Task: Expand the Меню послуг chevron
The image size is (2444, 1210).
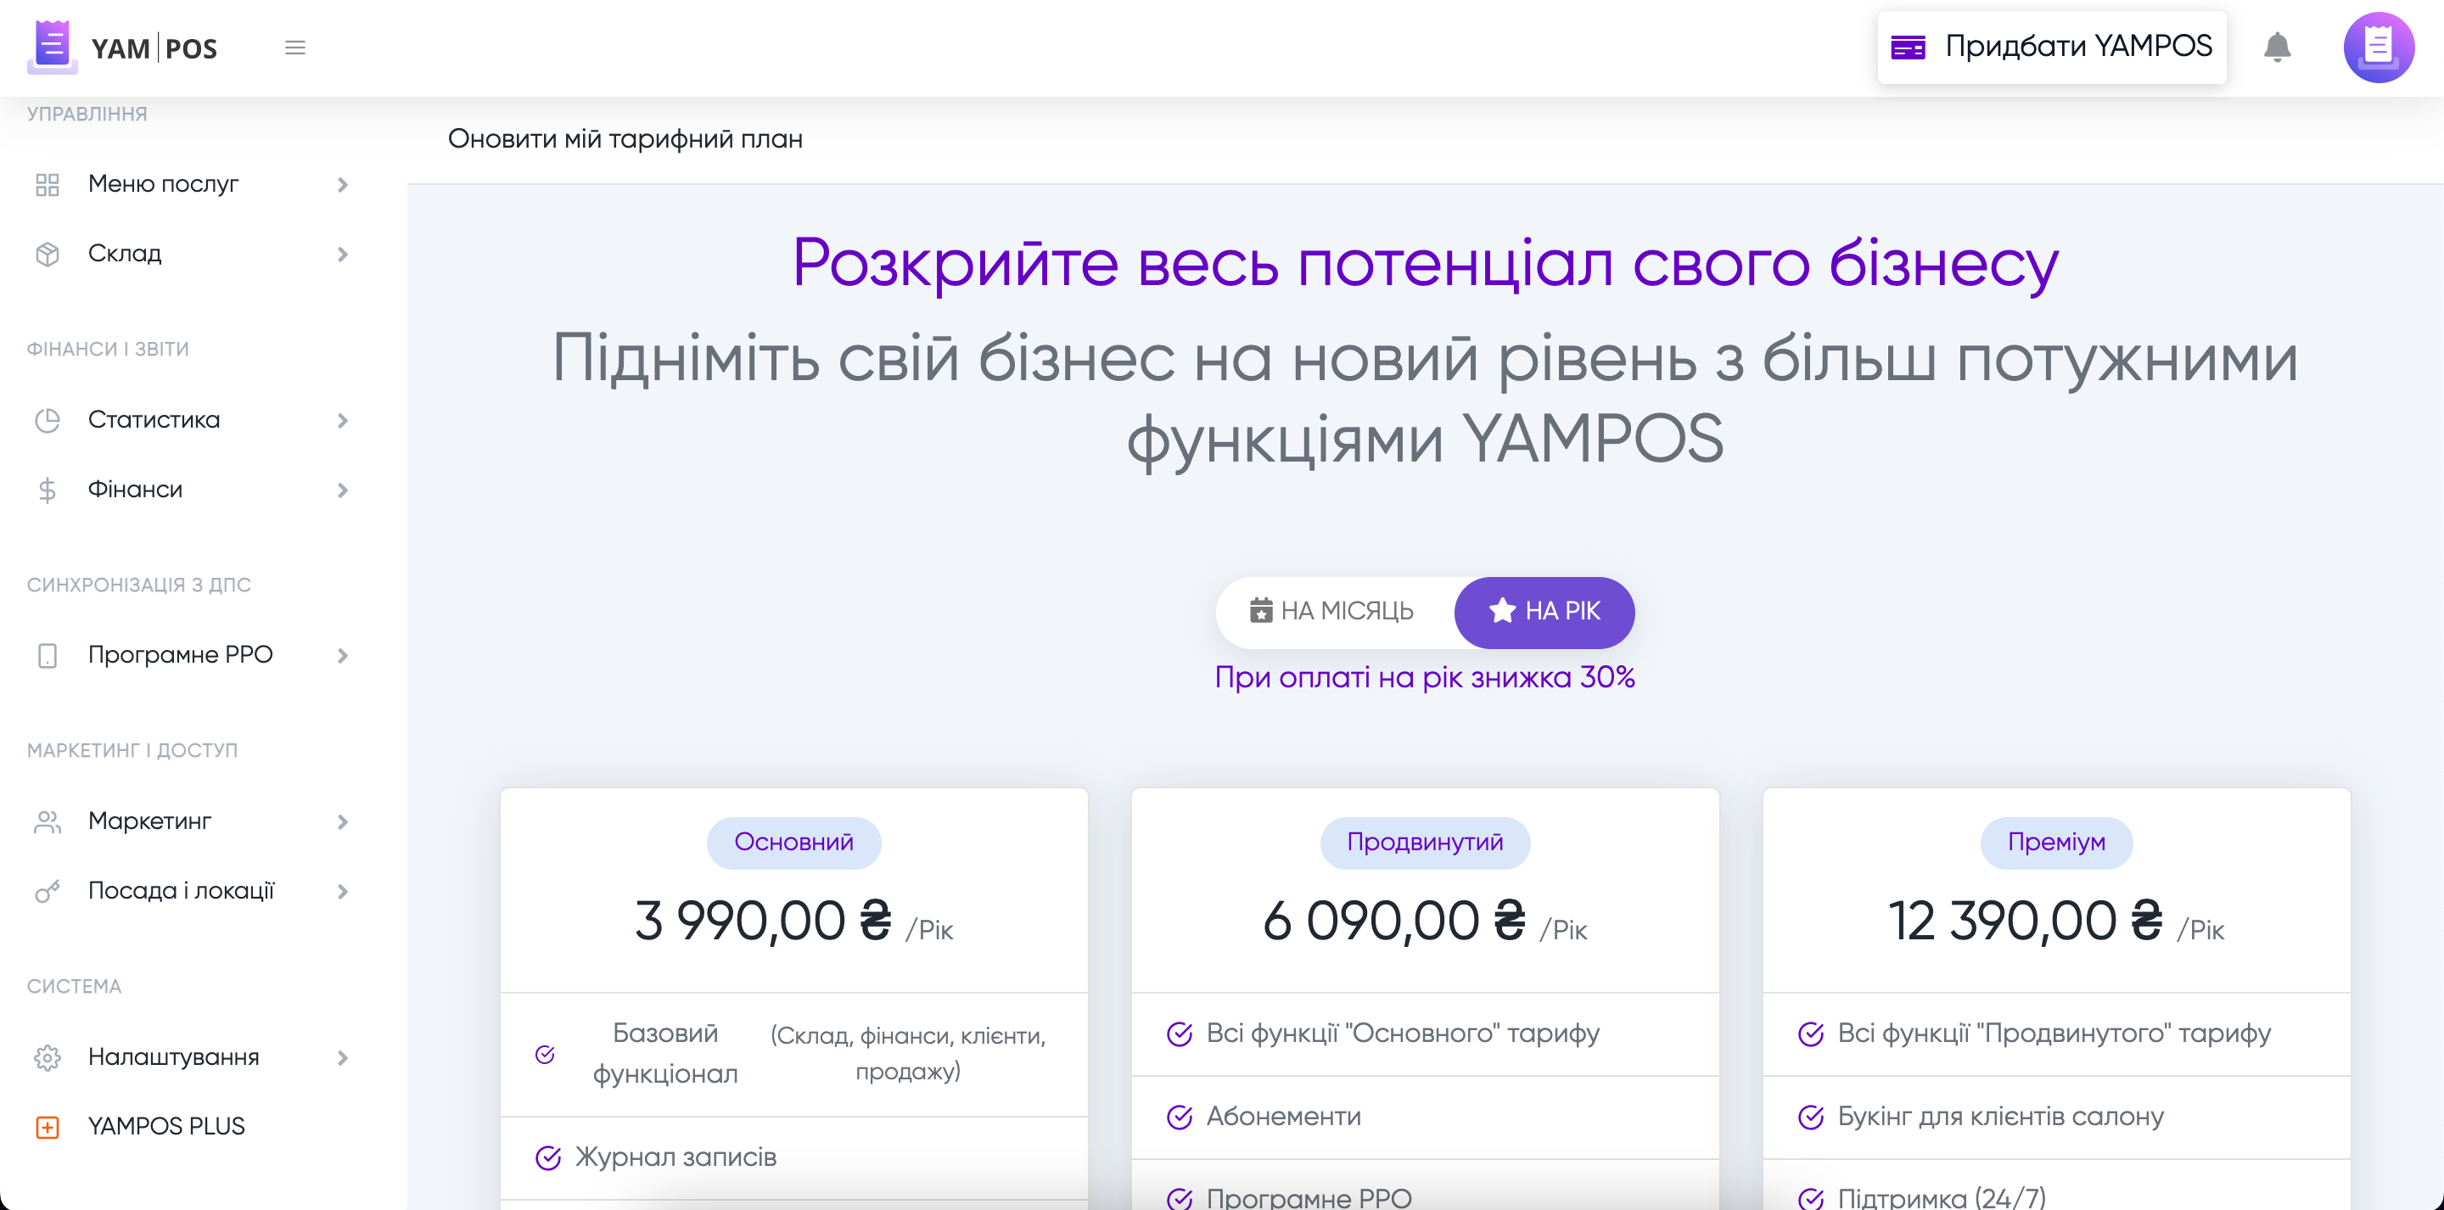Action: coord(343,185)
